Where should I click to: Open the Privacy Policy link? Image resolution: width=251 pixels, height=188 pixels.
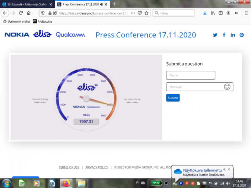[x=97, y=167]
